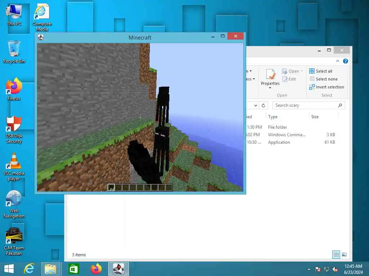Switch Explorer to large icons view

tap(344, 255)
